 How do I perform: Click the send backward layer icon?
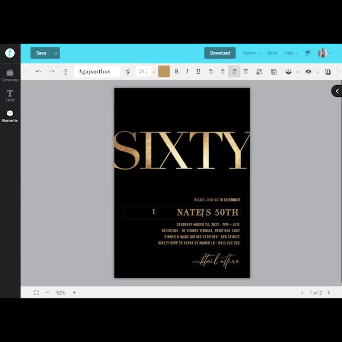(308, 72)
